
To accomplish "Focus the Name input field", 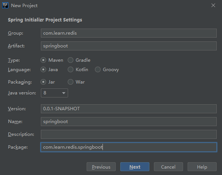I will 129,122.
